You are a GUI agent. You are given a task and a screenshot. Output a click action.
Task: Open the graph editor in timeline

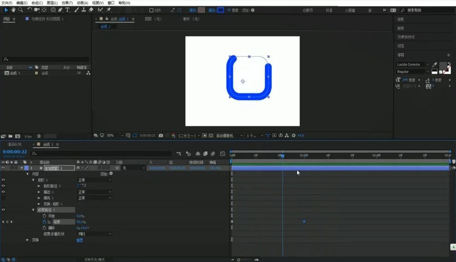point(222,154)
